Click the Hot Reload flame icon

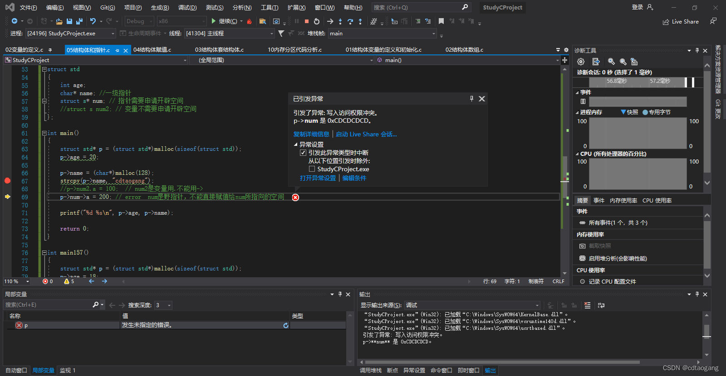[x=249, y=21]
